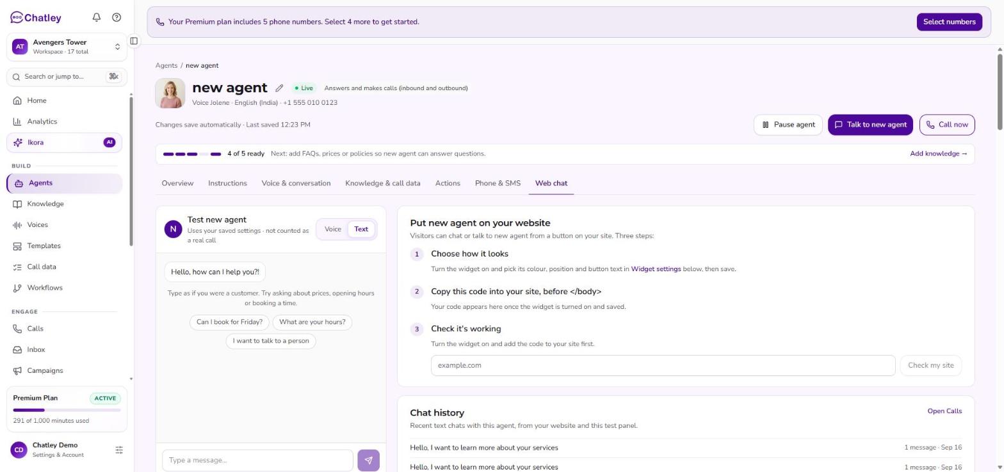1004x472 pixels.
Task: Click the example.com site input field
Action: click(663, 366)
